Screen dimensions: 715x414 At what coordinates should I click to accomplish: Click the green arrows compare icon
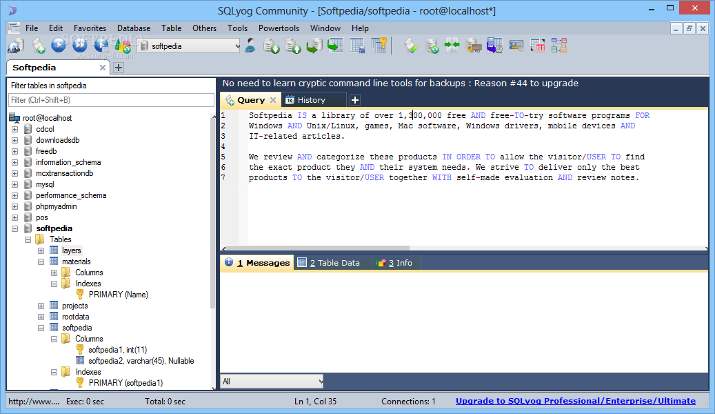[452, 46]
